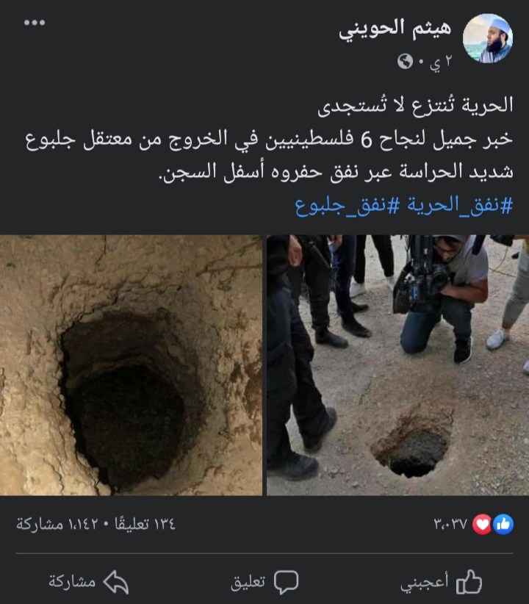Tap the تعليق comment button label

pos(248,583)
